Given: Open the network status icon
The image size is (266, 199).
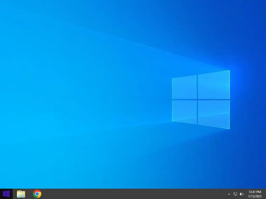Looking at the screenshot, I should 235,194.
